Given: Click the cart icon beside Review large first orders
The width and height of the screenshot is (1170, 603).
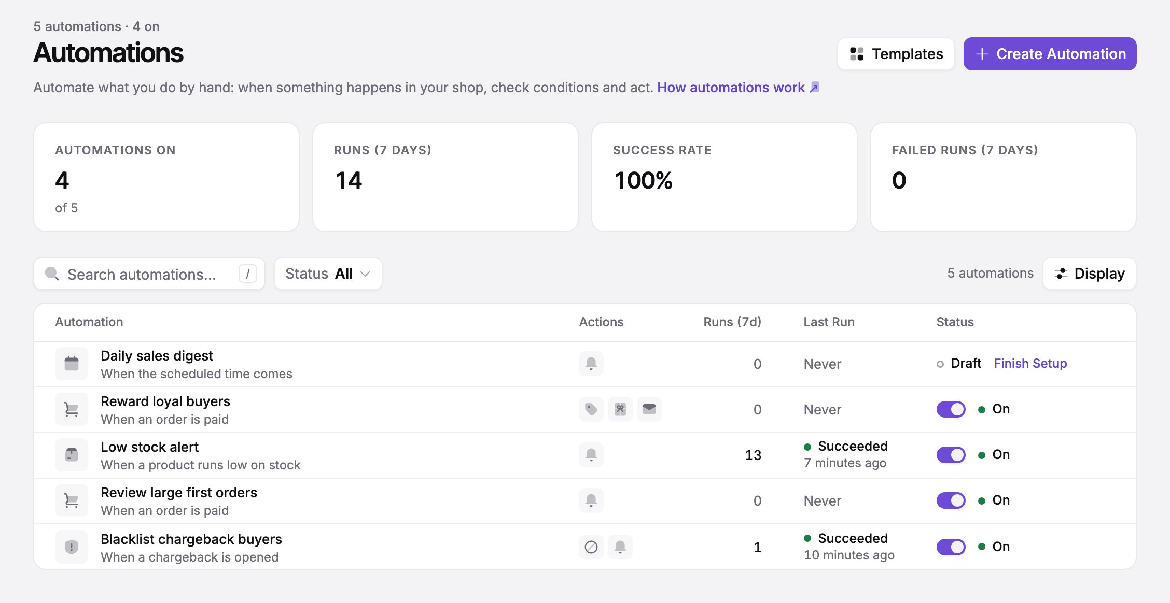Looking at the screenshot, I should (x=72, y=500).
